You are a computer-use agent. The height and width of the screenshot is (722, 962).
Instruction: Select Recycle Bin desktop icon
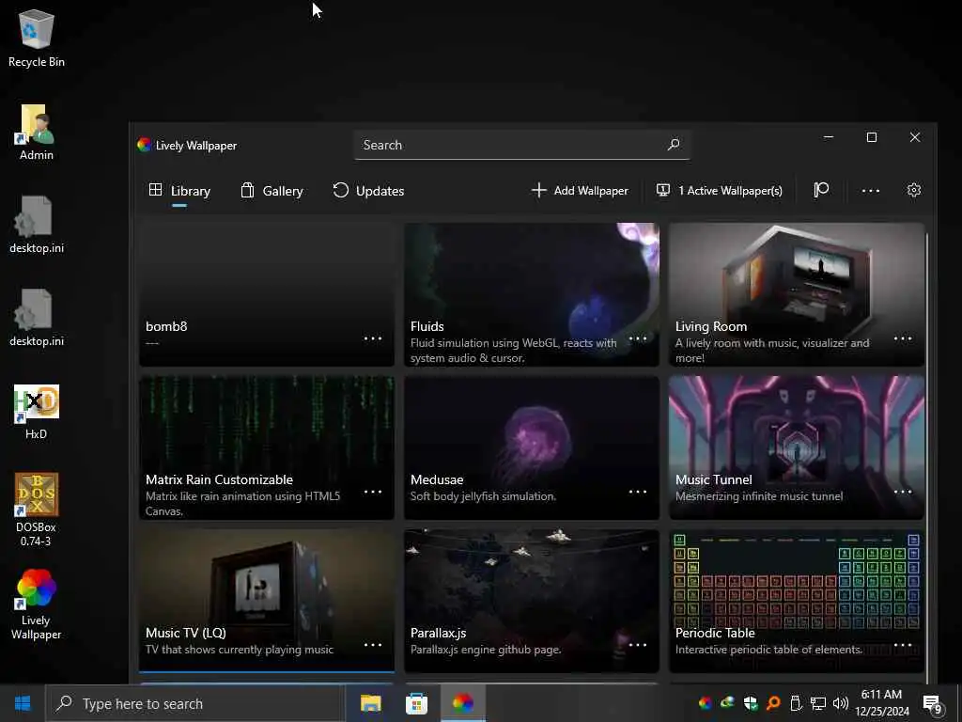pos(37,38)
